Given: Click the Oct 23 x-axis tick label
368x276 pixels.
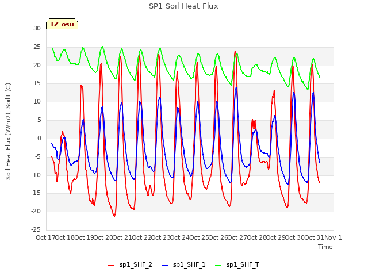Looking at the screenshot, I should coord(160,237).
